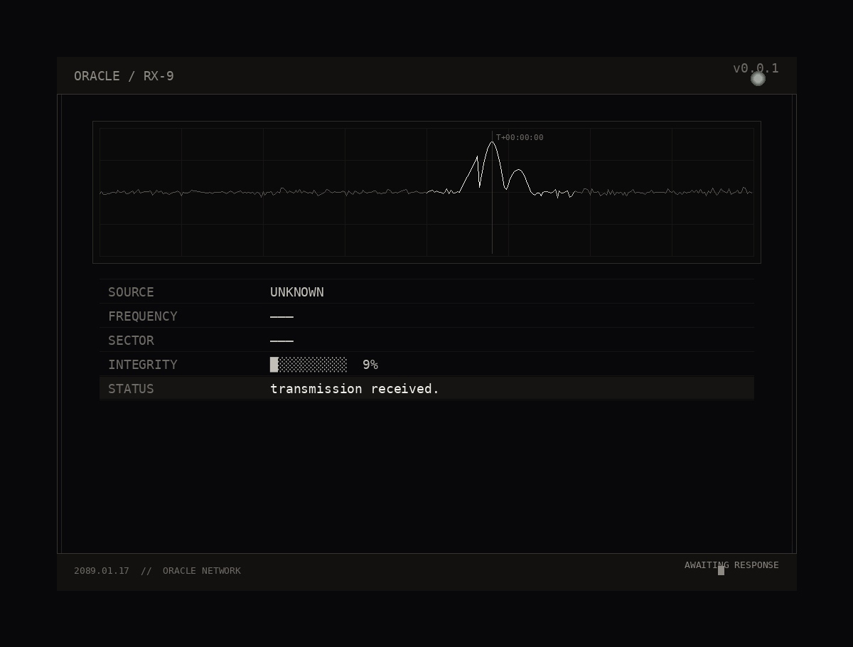Image resolution: width=853 pixels, height=647 pixels.
Task: Click the ORACLE / RX-9 header title
Action: tap(124, 75)
